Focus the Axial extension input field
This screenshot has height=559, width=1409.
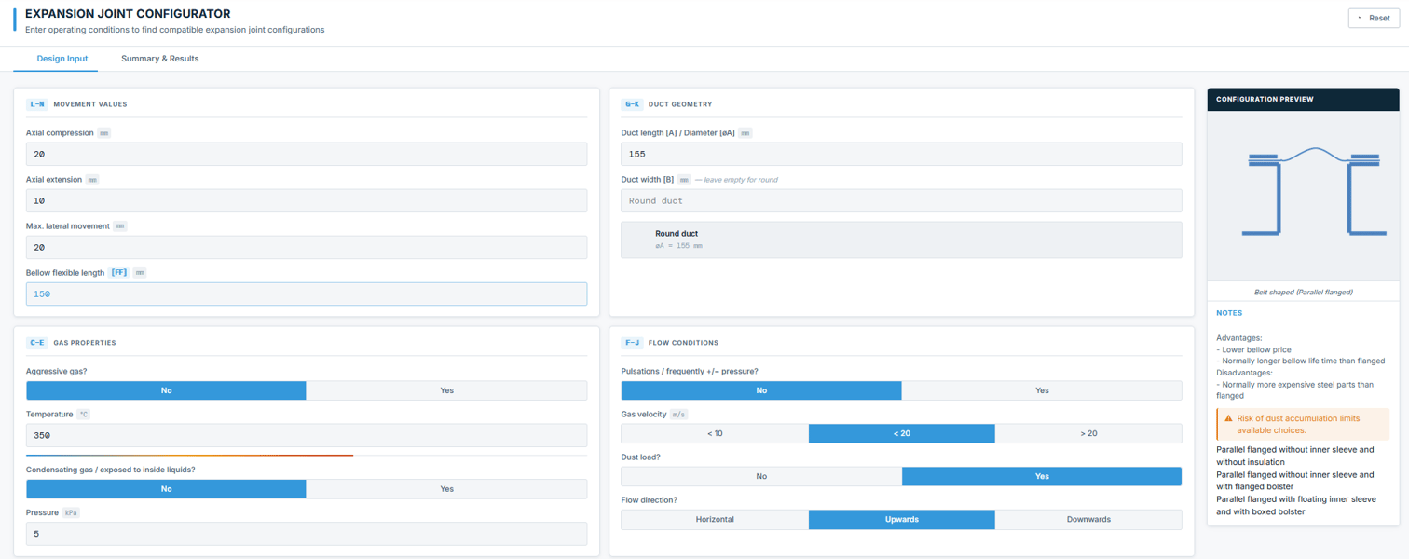click(307, 200)
